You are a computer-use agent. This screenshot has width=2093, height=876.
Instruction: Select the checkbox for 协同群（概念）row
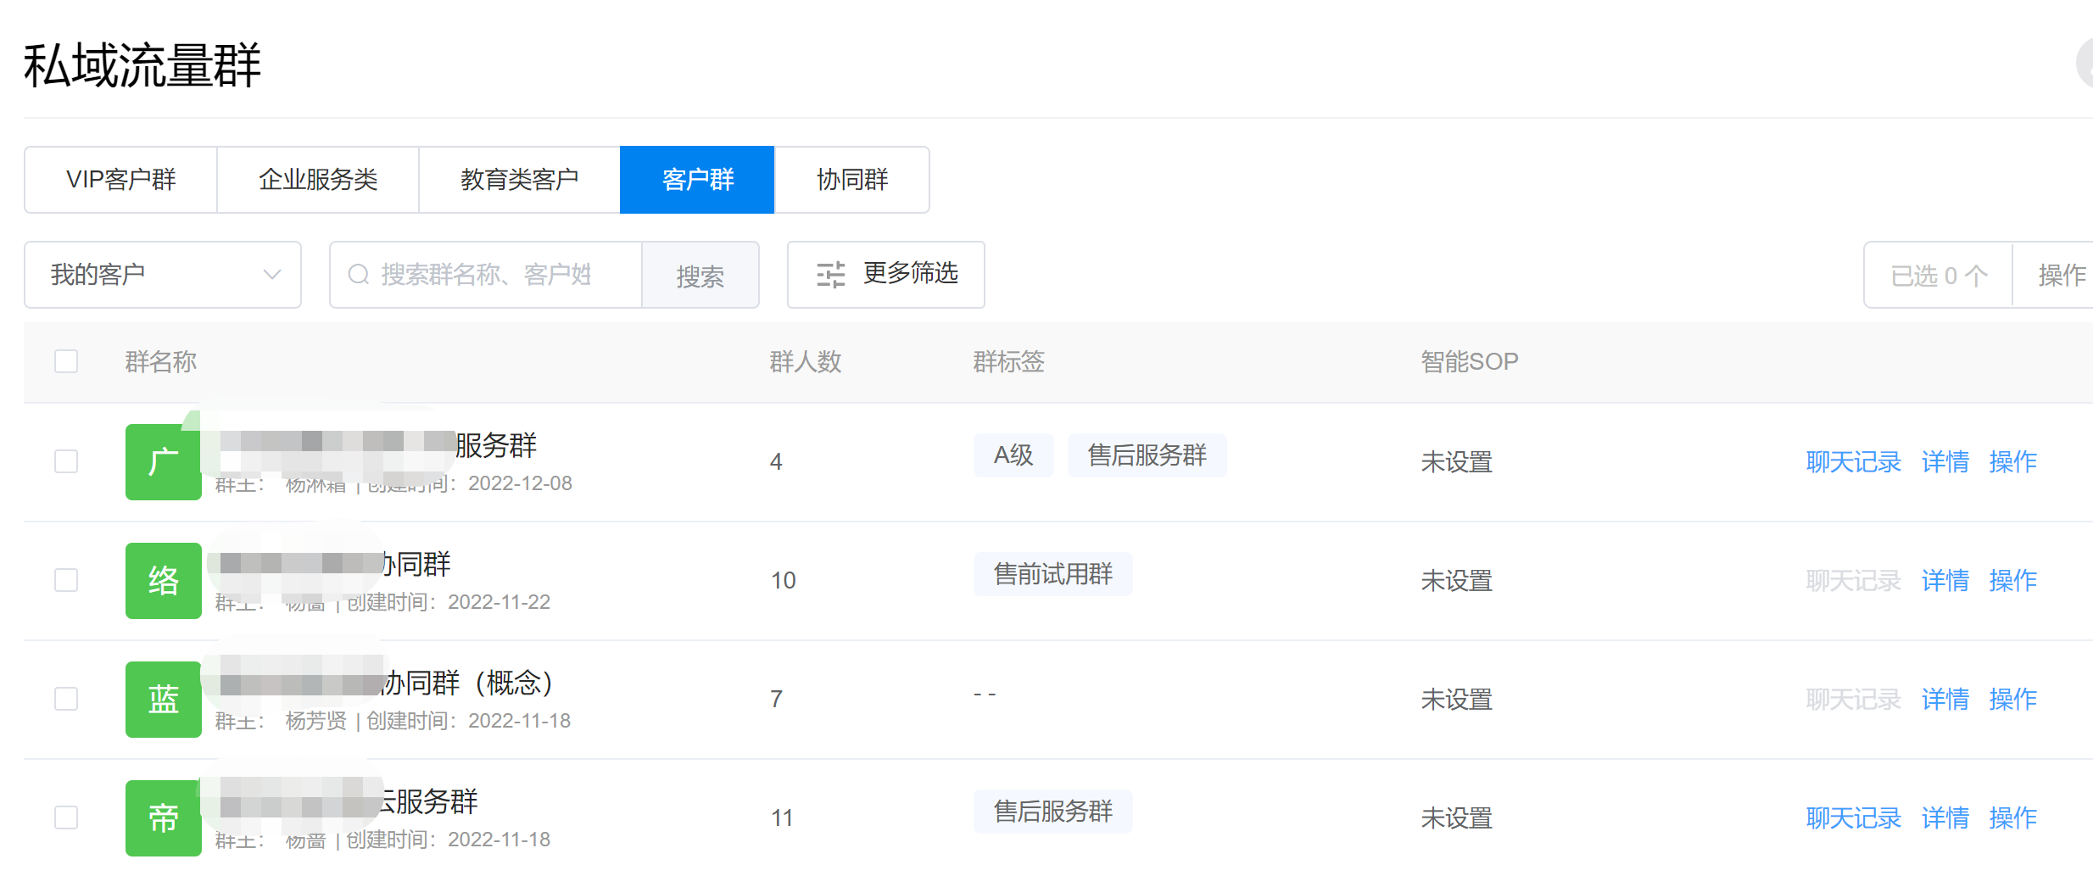[x=66, y=699]
